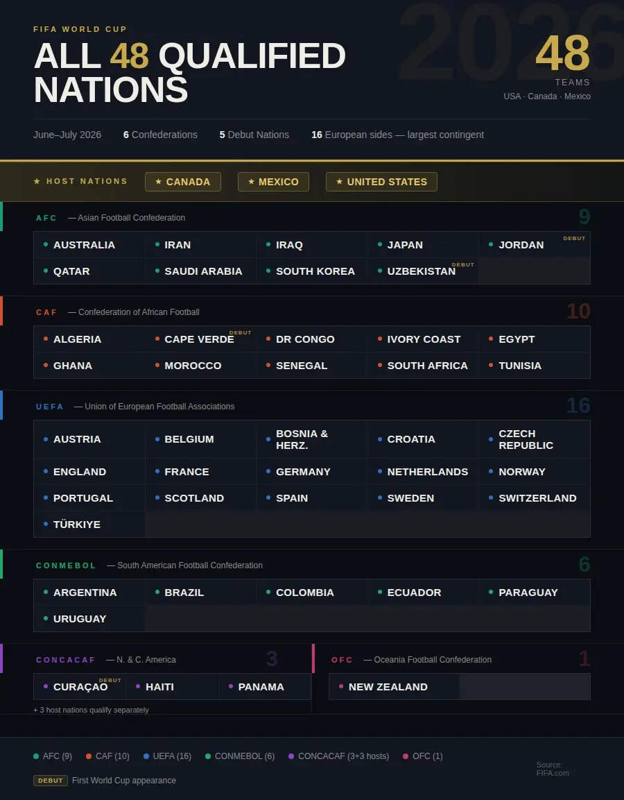Click the purple CONCACAF legend dot in footer
Viewport: 624px width, 800px height.
tap(291, 756)
